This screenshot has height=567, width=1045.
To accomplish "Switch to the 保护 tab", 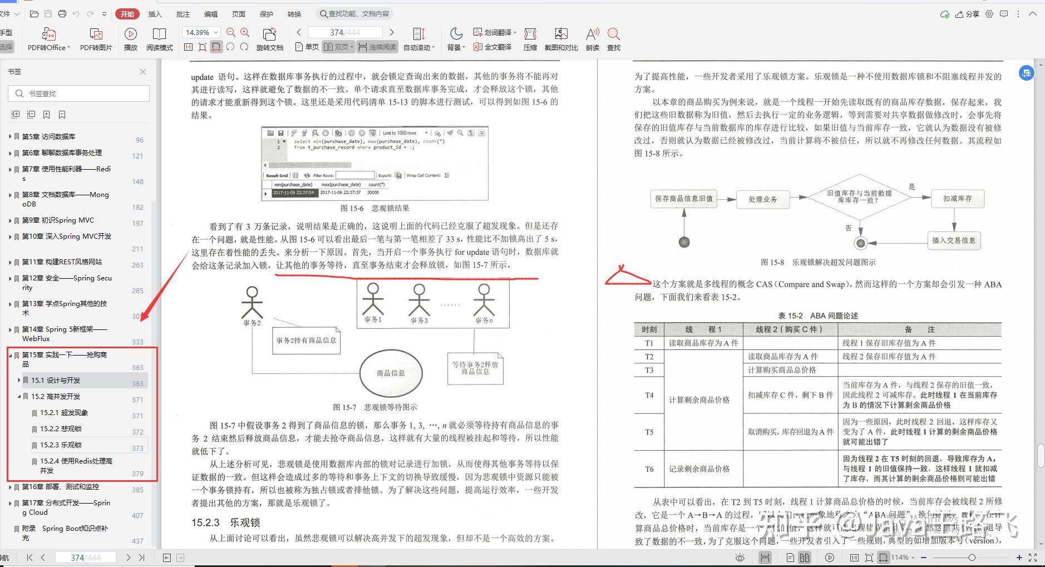I will tap(267, 14).
